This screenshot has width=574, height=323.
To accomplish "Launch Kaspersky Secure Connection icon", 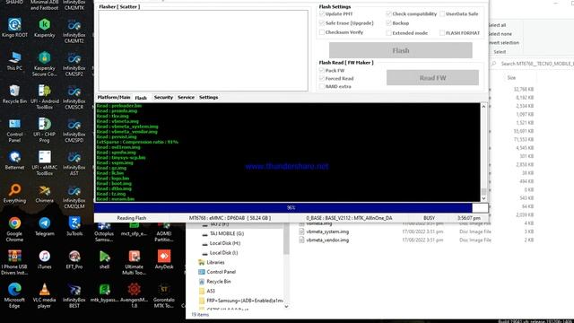I will point(44,64).
